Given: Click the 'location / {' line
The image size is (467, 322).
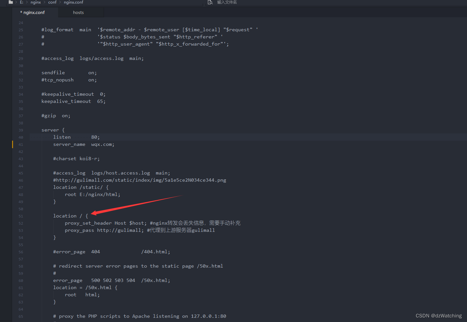Looking at the screenshot, I should (x=71, y=216).
